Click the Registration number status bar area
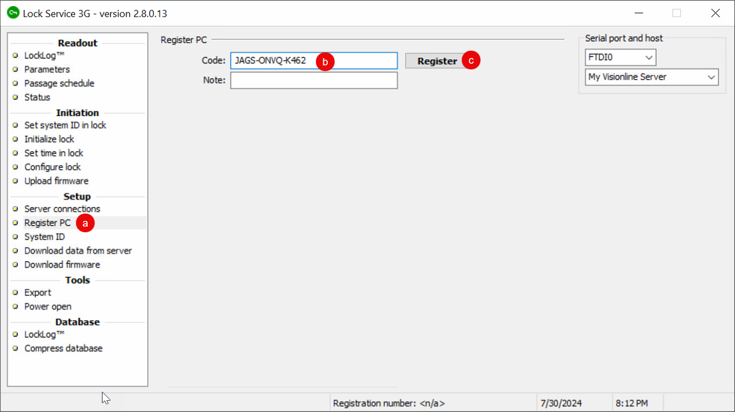This screenshot has height=412, width=735. tap(390, 403)
